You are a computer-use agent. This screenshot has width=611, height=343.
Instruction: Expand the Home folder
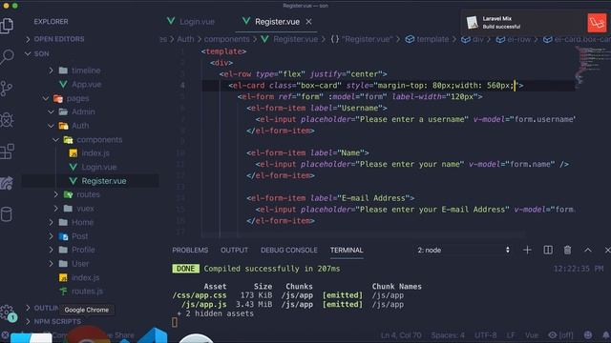point(82,222)
